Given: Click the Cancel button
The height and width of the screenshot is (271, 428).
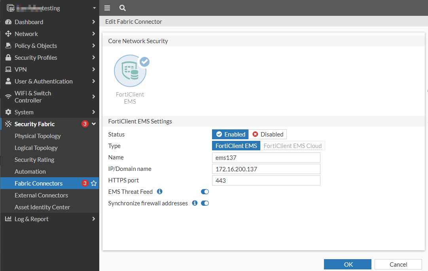Looking at the screenshot, I should [x=398, y=264].
